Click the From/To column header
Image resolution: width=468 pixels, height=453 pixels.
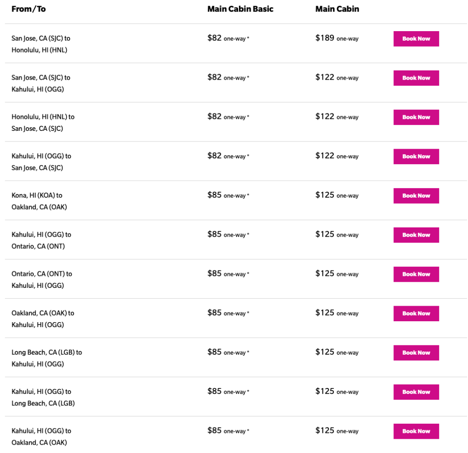(x=28, y=9)
